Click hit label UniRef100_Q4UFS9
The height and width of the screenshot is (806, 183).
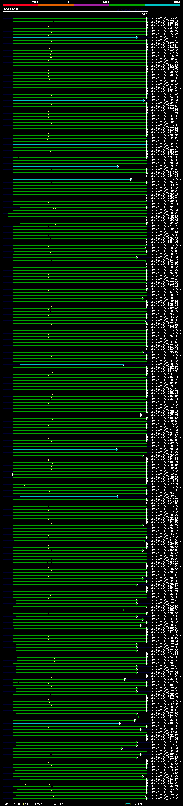tap(164, 723)
